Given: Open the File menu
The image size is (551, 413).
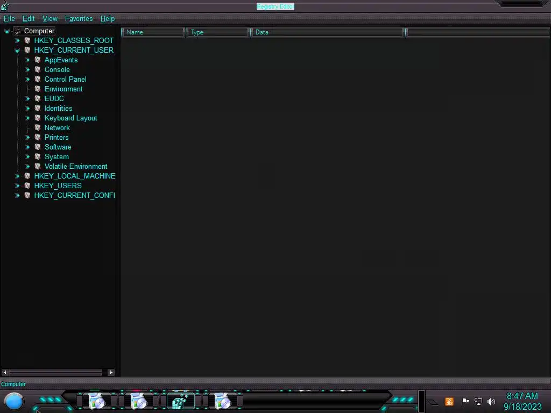Looking at the screenshot, I should (x=9, y=19).
